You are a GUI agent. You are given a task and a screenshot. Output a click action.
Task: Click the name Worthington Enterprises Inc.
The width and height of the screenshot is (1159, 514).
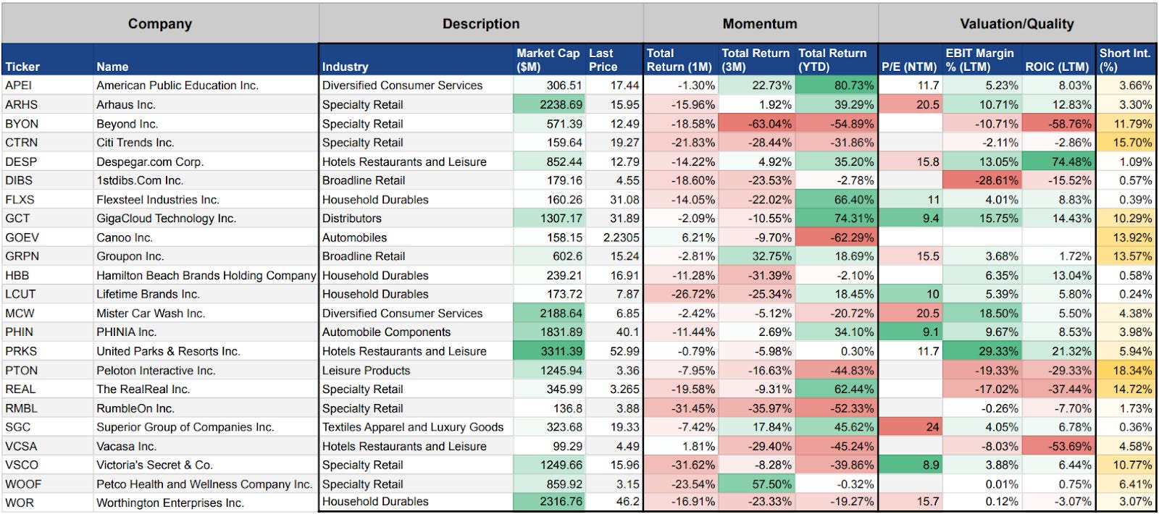(x=170, y=503)
